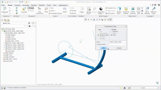Click the Pattern tool icon
Screen dimensions: 161x90
click(x=82, y=9)
